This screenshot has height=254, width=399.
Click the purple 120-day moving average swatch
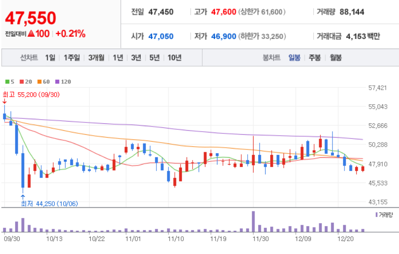coord(57,82)
